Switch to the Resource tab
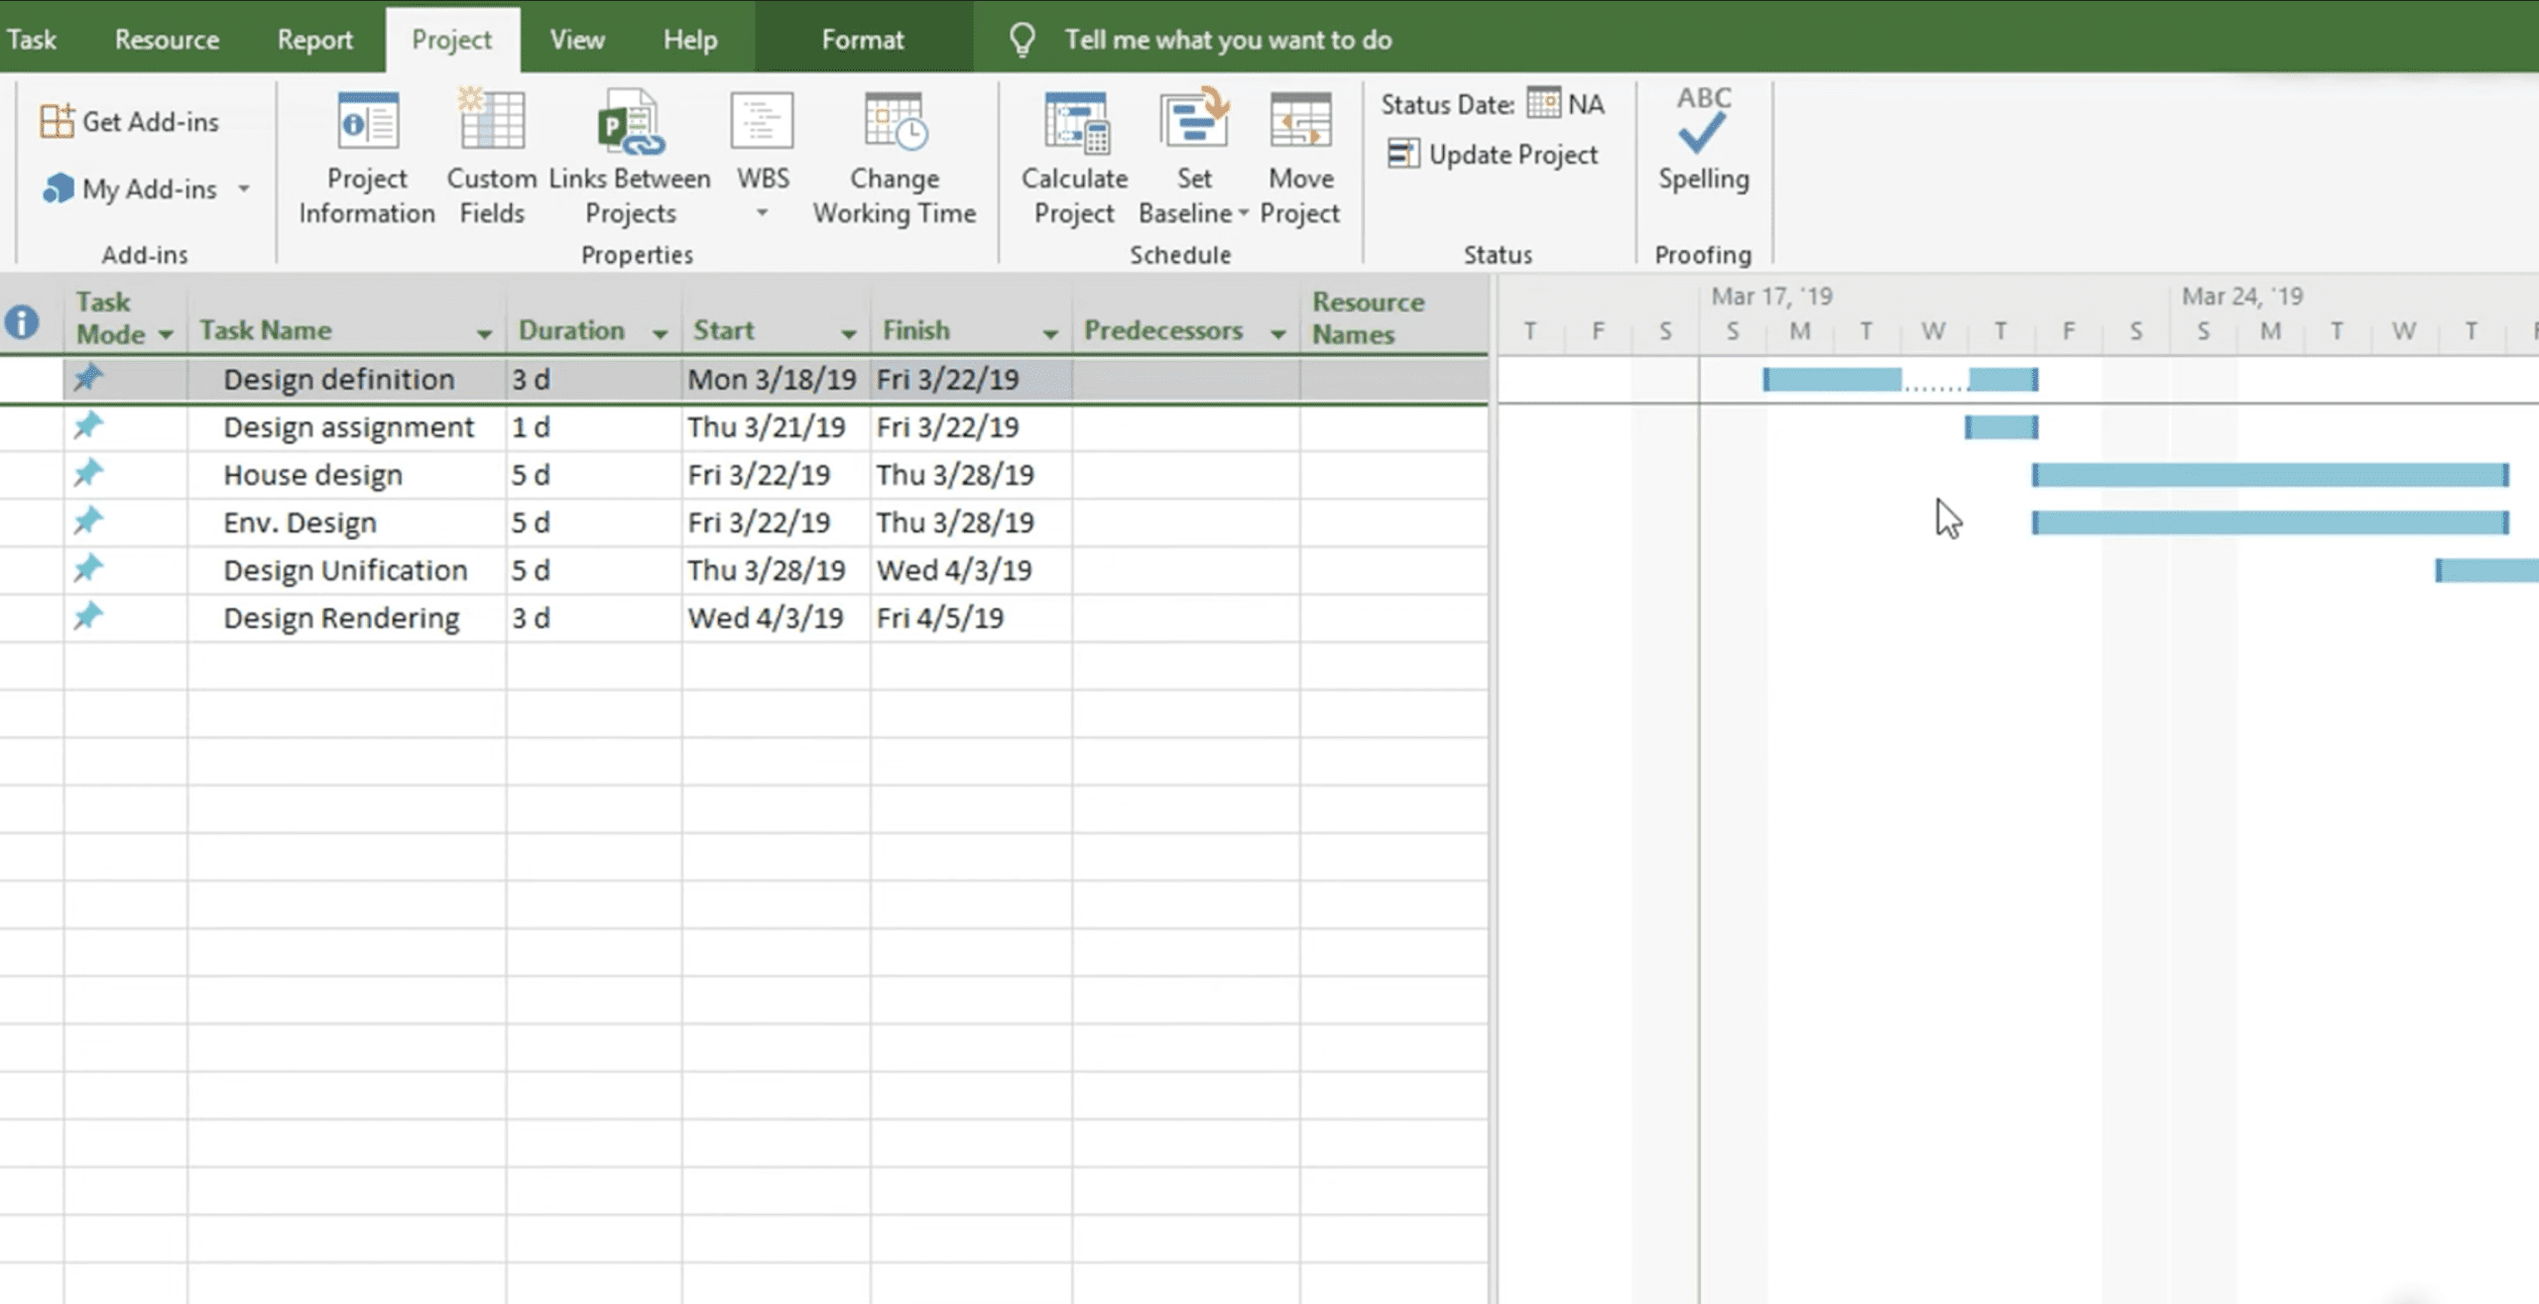 [x=167, y=40]
